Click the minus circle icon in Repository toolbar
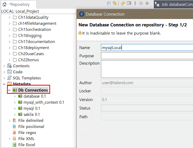 pyautogui.click(x=141, y=3)
